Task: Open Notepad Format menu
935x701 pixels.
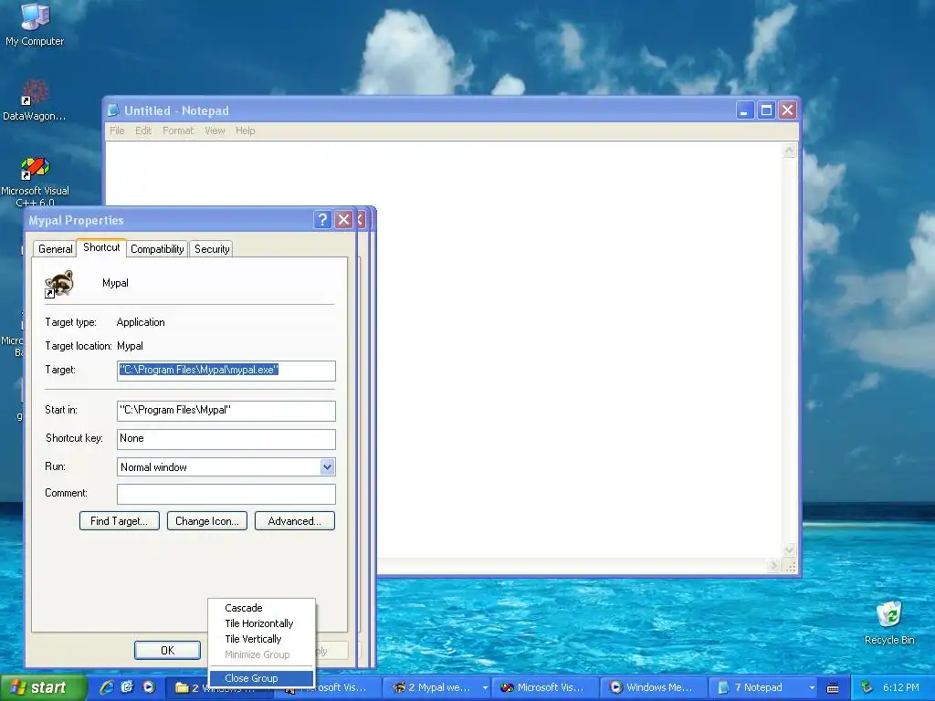Action: pyautogui.click(x=178, y=131)
